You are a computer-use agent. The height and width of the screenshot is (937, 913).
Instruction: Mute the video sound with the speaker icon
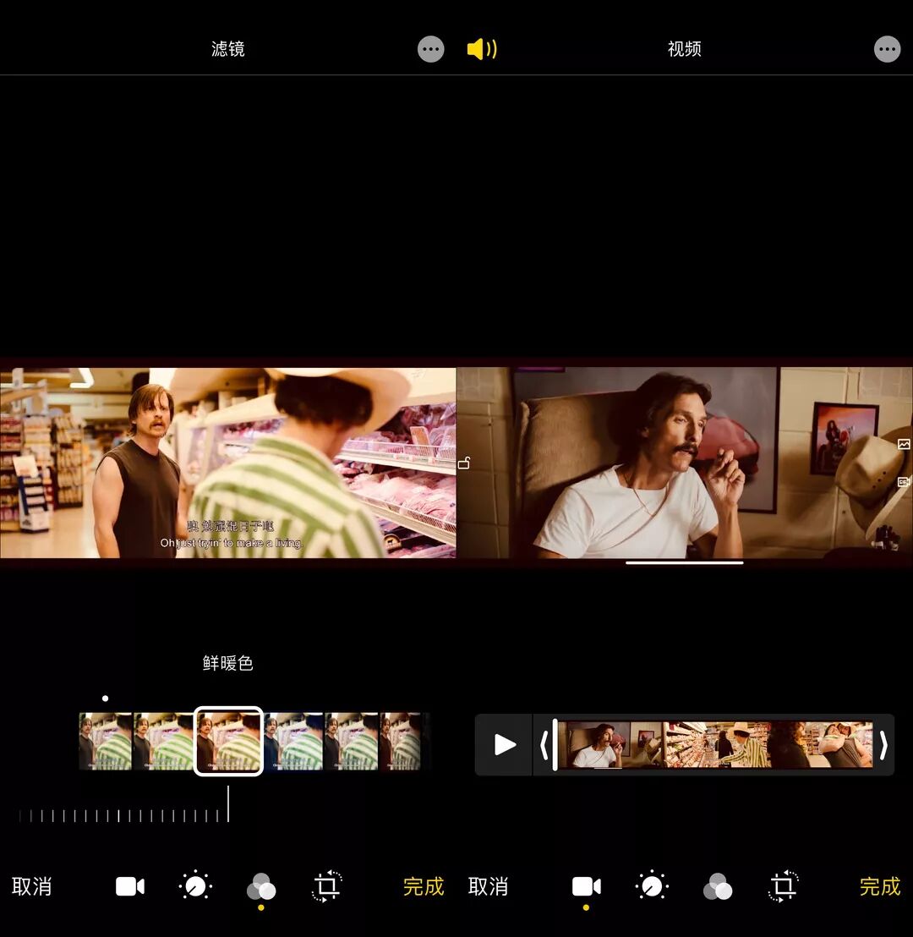(482, 49)
